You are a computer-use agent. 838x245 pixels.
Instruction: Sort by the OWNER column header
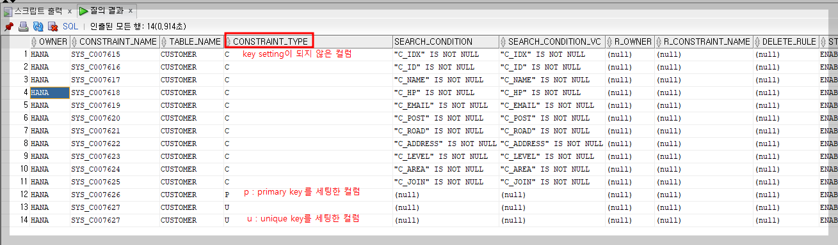49,41
